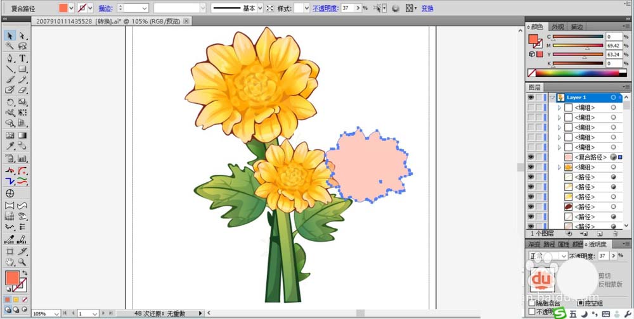The height and width of the screenshot is (319, 634).
Task: Switch to the 属性 tab
Action: [564, 244]
